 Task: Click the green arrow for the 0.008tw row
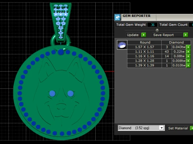pyautogui.click(x=188, y=61)
